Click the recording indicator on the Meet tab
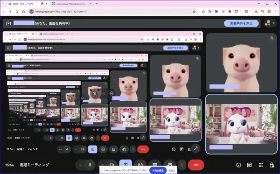 coord(42,4)
